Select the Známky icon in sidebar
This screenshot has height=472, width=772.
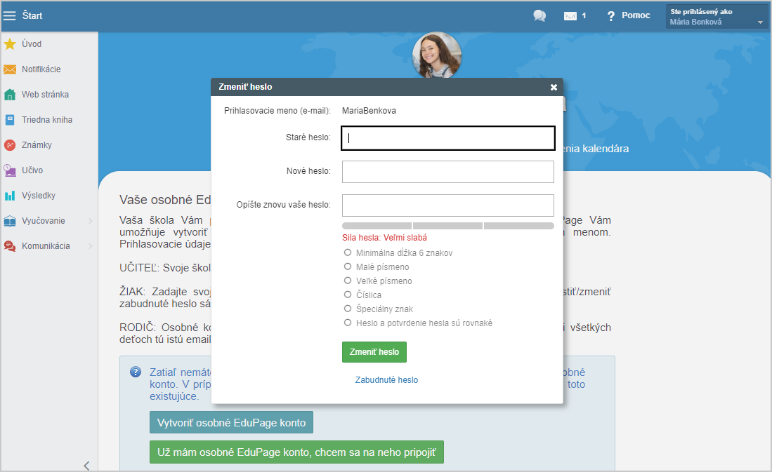pyautogui.click(x=10, y=145)
